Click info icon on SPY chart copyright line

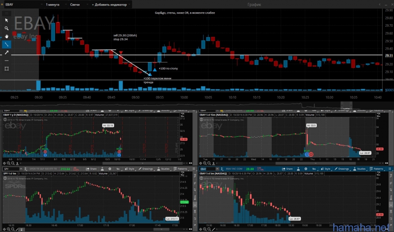point(5,179)
